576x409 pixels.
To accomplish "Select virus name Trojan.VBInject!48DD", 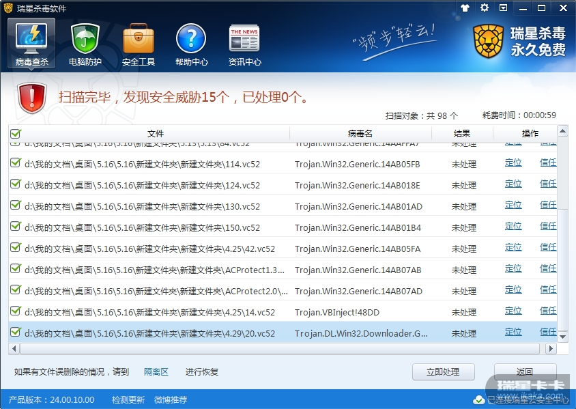I will 337,313.
